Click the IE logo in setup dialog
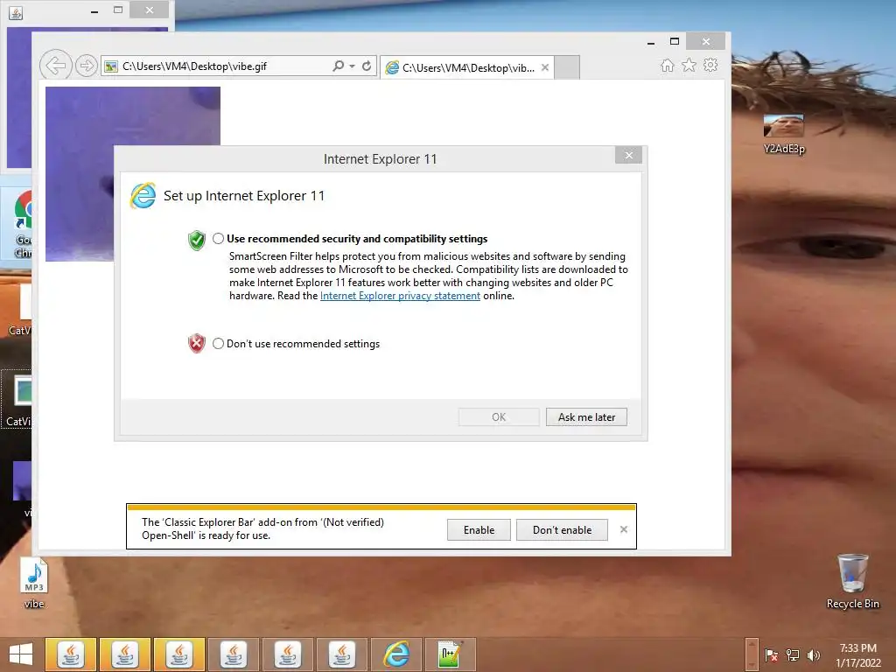This screenshot has height=672, width=896. pyautogui.click(x=143, y=196)
